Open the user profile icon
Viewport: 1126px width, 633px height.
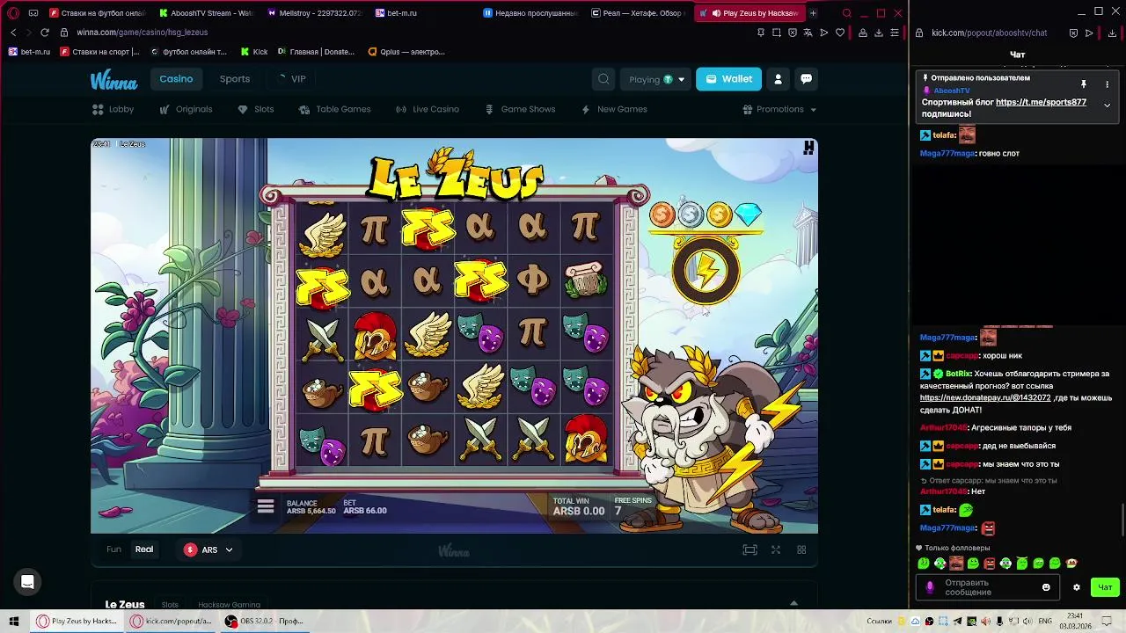(x=778, y=79)
